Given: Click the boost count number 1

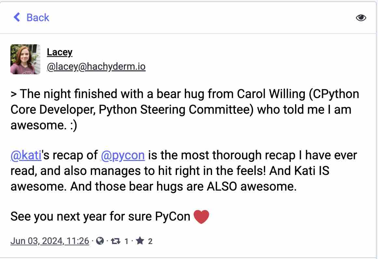Looking at the screenshot, I should [126, 241].
